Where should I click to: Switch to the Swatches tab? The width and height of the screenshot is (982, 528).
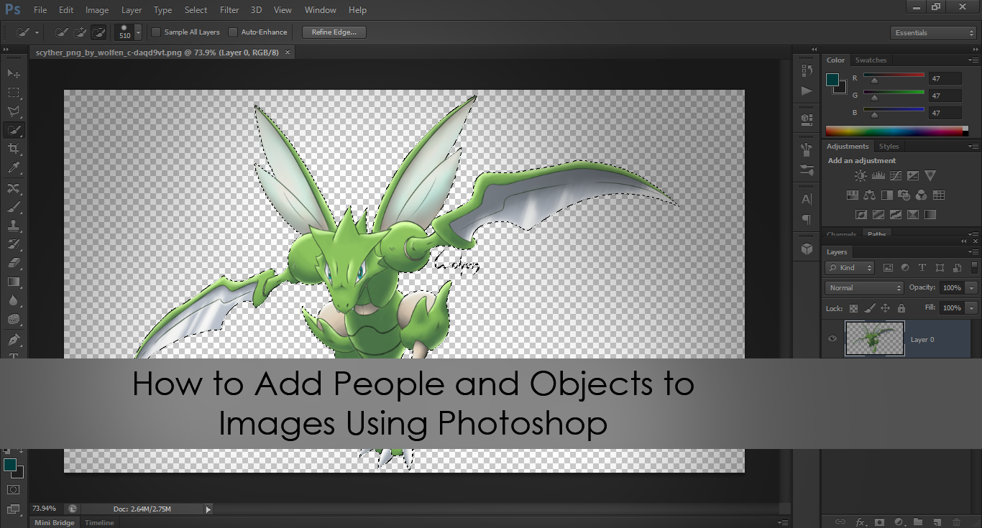click(x=871, y=60)
